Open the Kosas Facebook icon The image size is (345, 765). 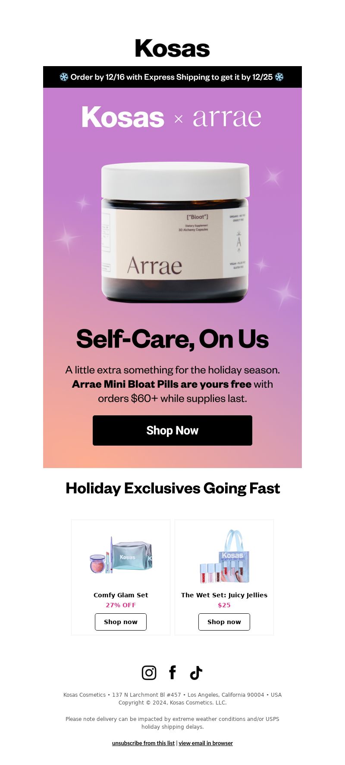coord(172,673)
